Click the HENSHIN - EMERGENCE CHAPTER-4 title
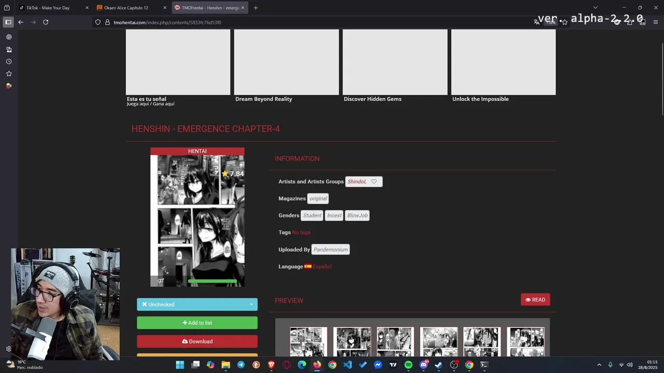The height and width of the screenshot is (373, 664). coord(205,129)
